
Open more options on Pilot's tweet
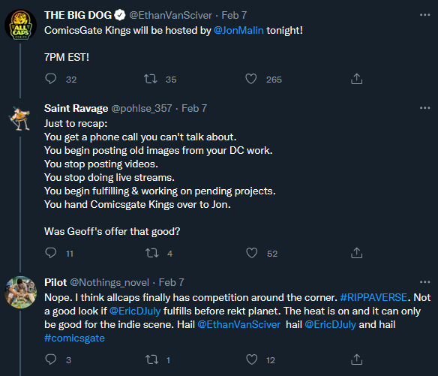pos(424,282)
